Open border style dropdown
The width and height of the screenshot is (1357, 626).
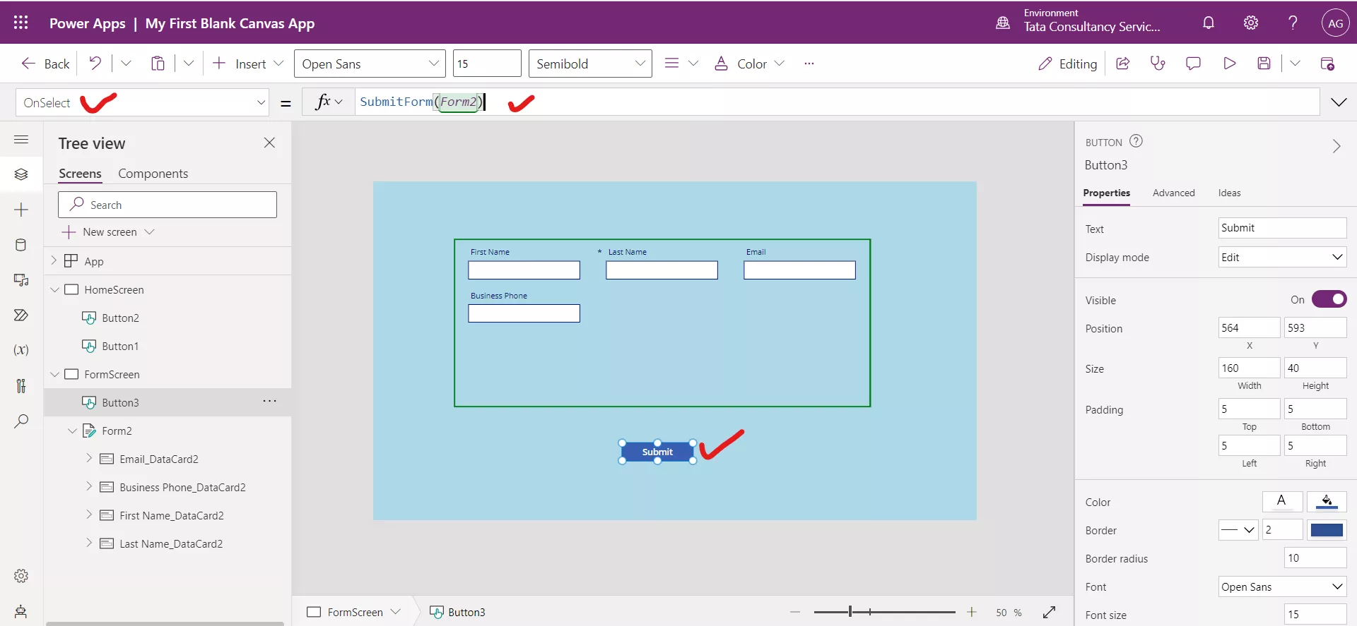pos(1238,529)
